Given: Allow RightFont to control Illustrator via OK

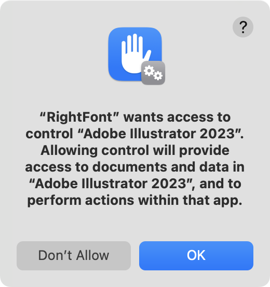Looking at the screenshot, I should click(x=196, y=255).
